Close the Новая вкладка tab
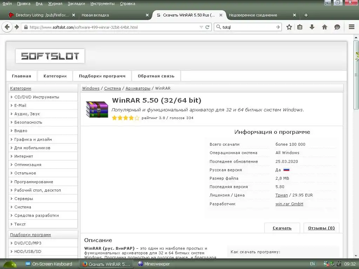The height and width of the screenshot is (269, 359). [x=147, y=15]
